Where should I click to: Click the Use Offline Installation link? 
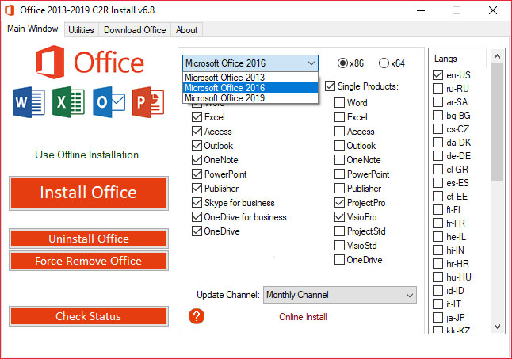tap(87, 155)
